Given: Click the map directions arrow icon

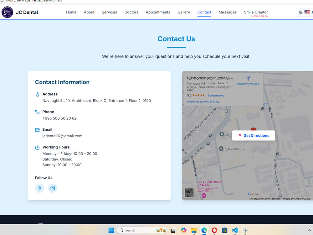Looking at the screenshot, I should [248, 78].
